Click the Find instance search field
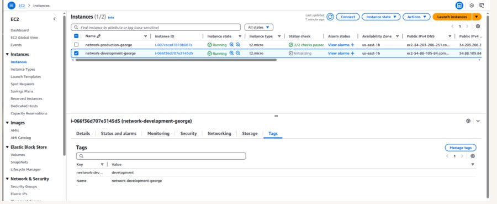497x204 pixels. pos(156,27)
